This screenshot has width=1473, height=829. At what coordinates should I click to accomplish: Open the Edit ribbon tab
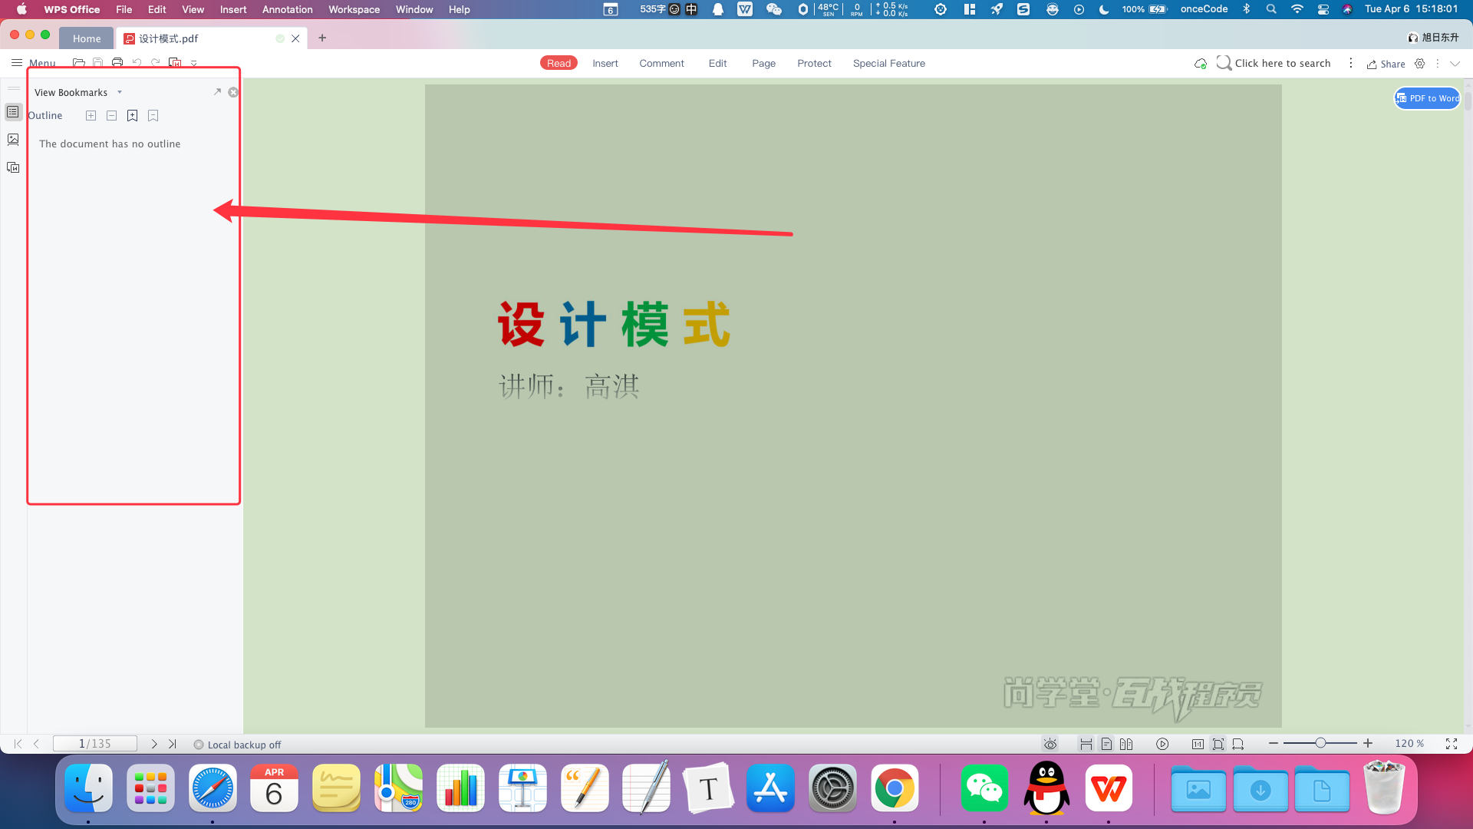pyautogui.click(x=717, y=63)
